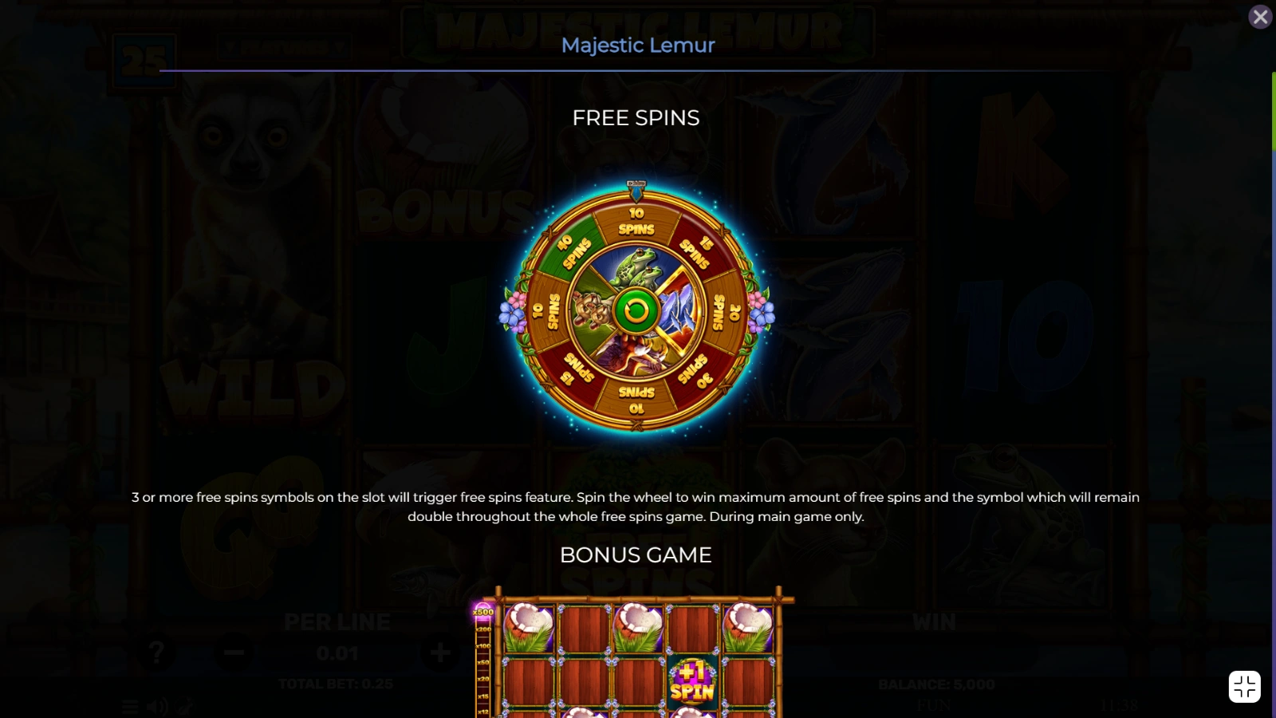Click the pink flower left of the wheel
The width and height of the screenshot is (1276, 718).
[x=518, y=302]
